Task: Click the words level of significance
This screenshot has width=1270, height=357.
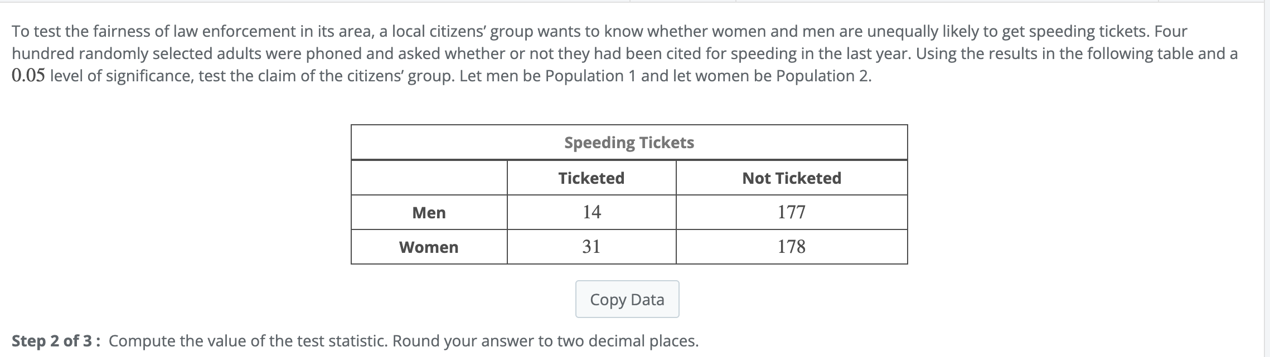Action: [121, 76]
